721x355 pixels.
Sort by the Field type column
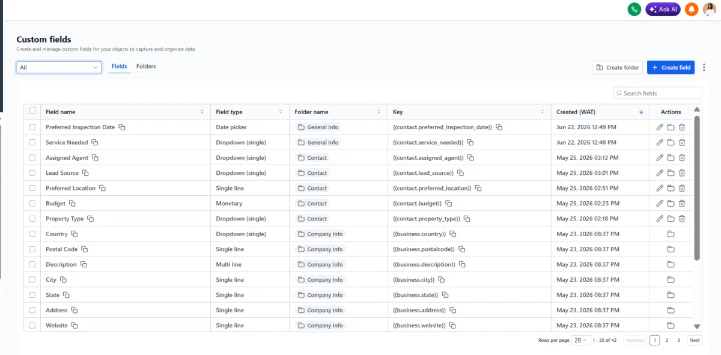click(281, 112)
